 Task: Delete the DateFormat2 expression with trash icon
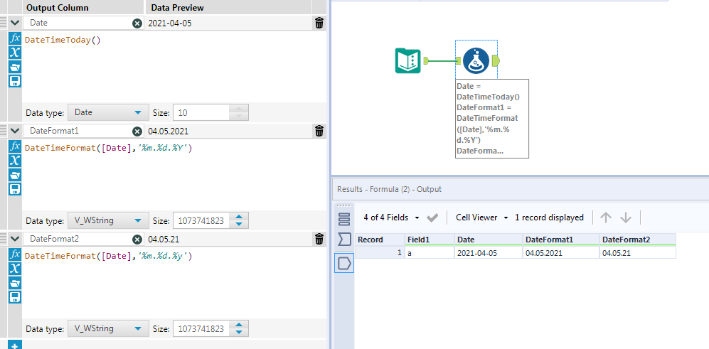tap(319, 239)
